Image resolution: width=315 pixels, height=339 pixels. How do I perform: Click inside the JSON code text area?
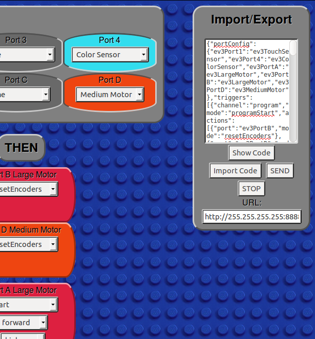coord(248,91)
